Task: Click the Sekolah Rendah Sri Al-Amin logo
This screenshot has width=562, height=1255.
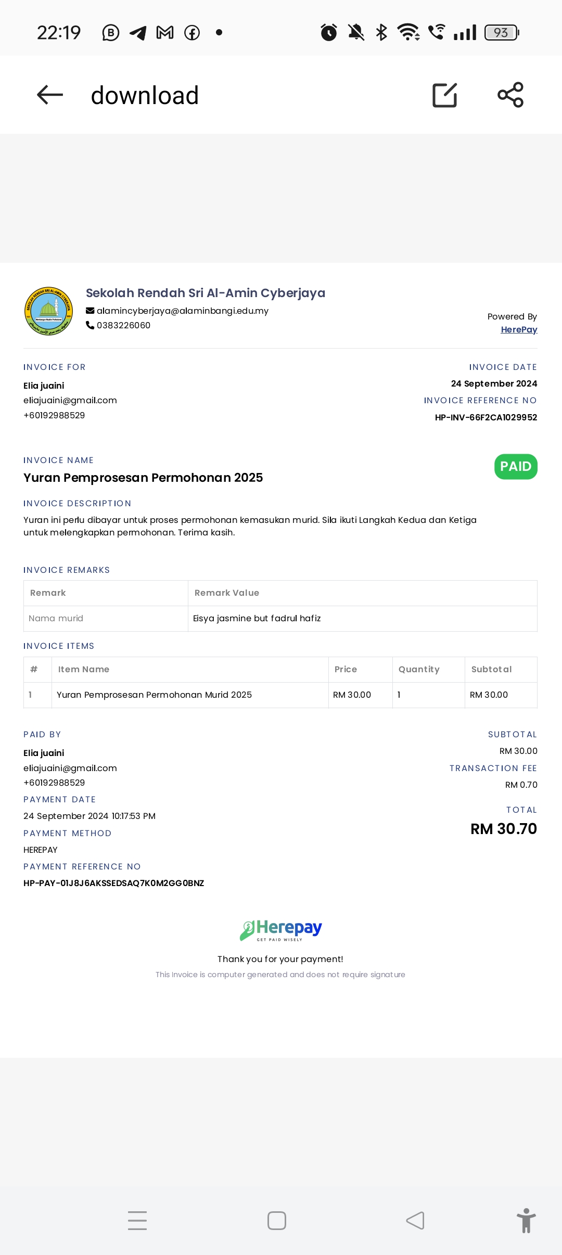Action: (x=48, y=311)
